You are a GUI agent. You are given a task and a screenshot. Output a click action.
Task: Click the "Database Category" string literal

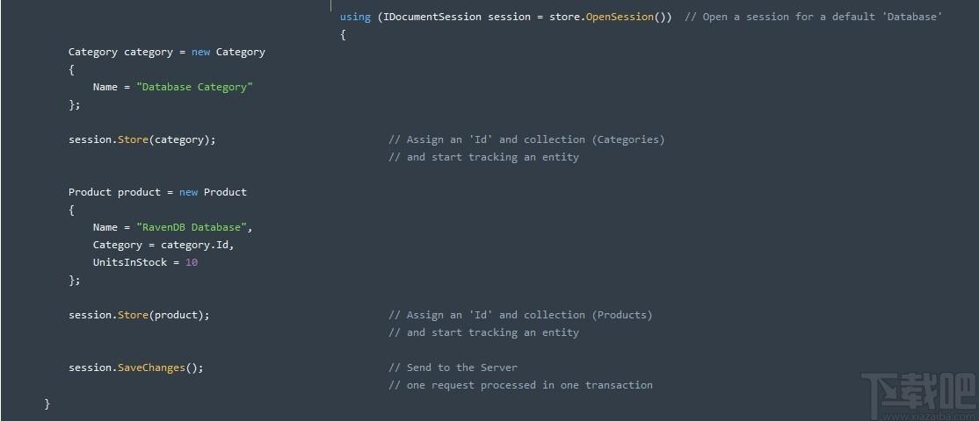coord(194,87)
